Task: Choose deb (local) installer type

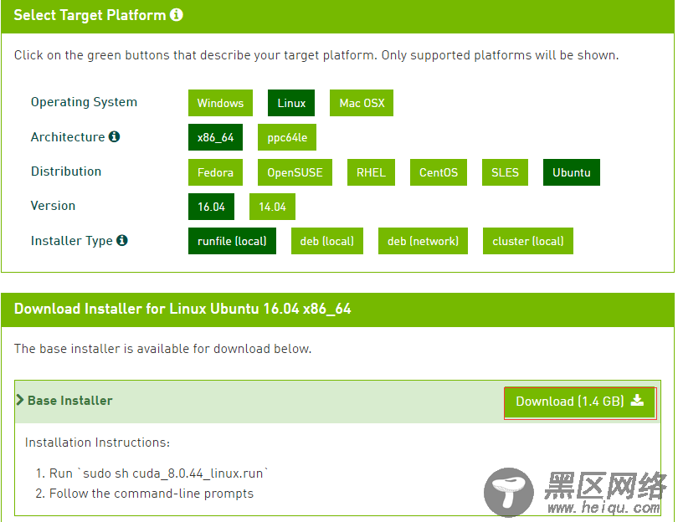Action: coord(327,241)
